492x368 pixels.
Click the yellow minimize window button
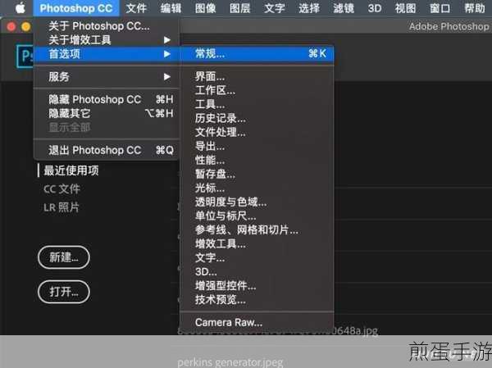tap(26, 27)
